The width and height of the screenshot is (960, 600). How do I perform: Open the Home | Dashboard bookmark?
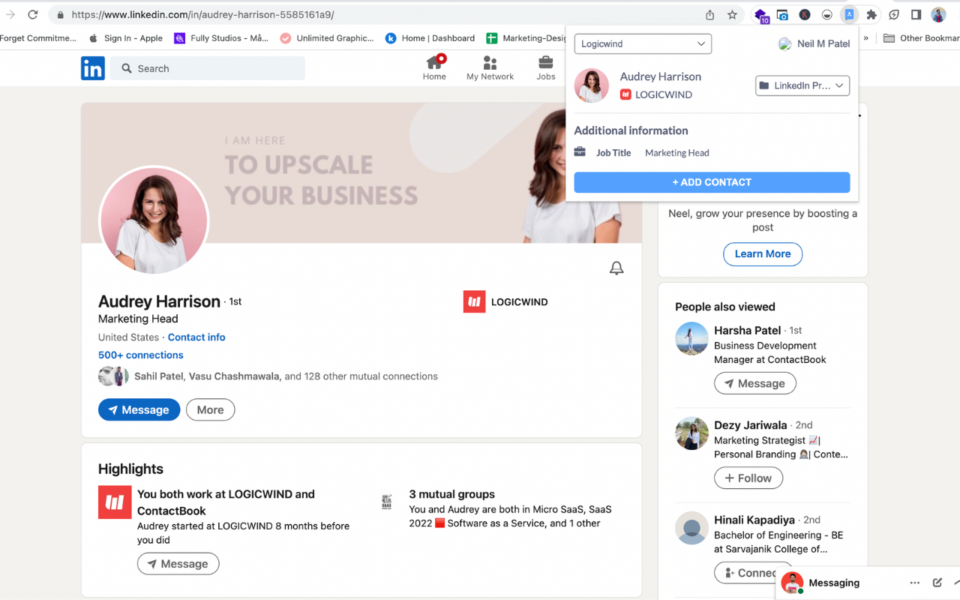coord(430,38)
